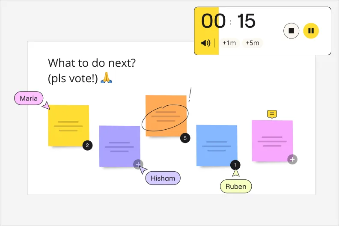Viewport: 339px width, 226px height.
Task: Select the yellow sticky note
Action: coord(68,126)
